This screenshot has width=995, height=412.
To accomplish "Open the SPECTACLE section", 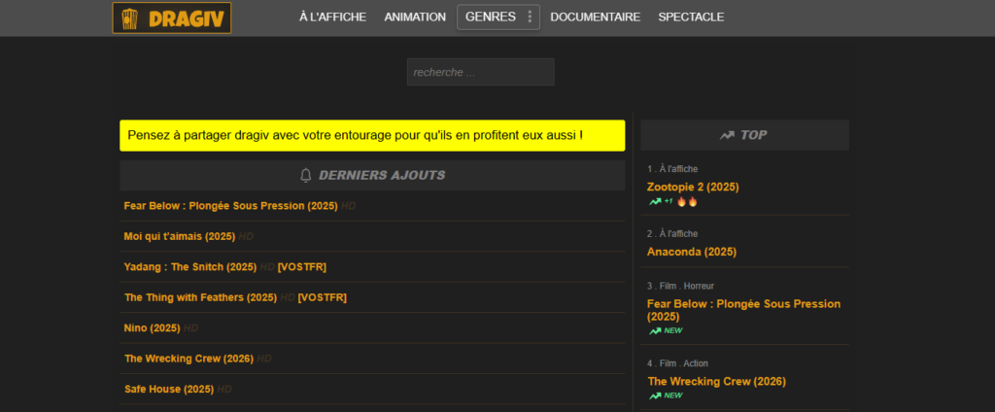I will click(691, 17).
